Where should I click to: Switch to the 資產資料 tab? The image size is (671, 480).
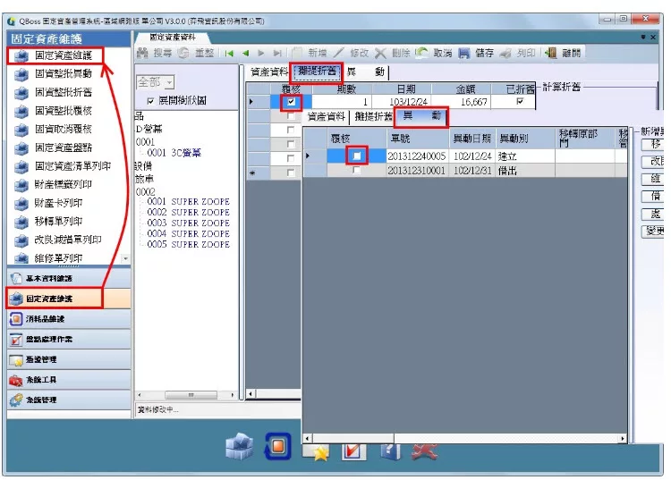coord(268,72)
